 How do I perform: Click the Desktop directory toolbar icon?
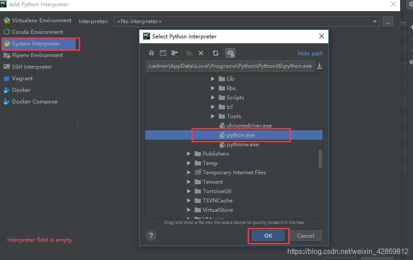click(x=163, y=53)
